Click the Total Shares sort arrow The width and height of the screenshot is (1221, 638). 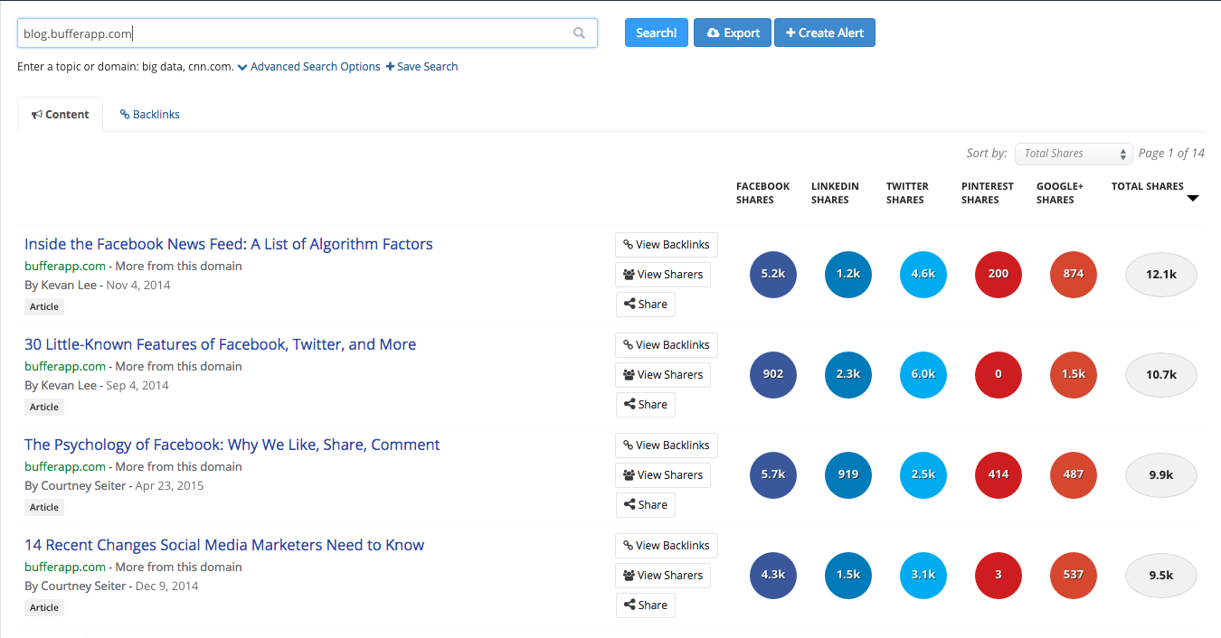click(x=1192, y=198)
